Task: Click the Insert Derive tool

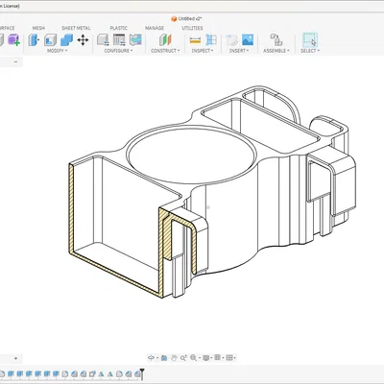Action: (x=231, y=40)
